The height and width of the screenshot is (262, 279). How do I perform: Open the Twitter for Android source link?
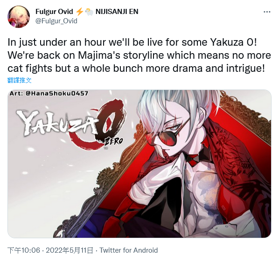129,250
